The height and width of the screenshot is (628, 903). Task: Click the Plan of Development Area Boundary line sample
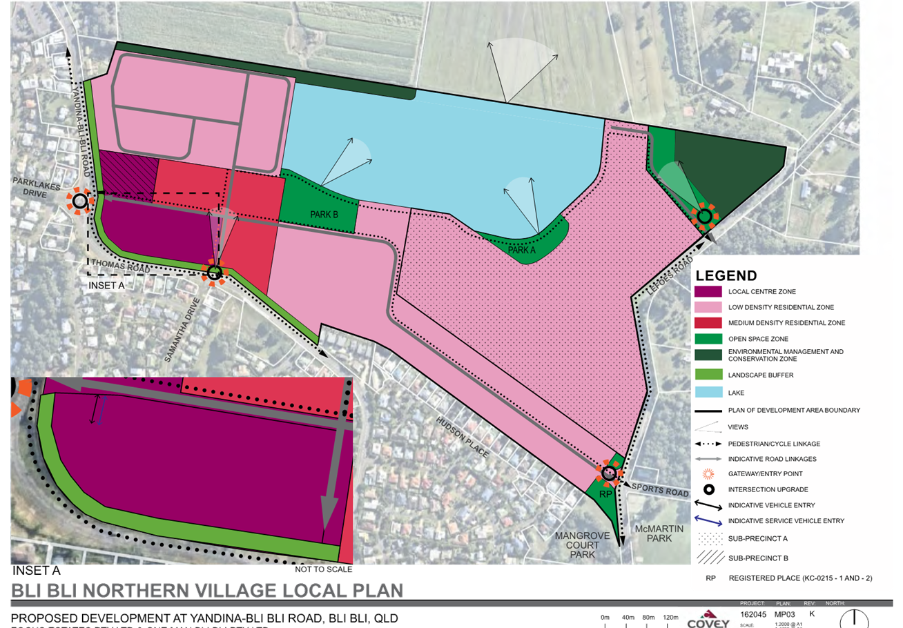(x=708, y=411)
